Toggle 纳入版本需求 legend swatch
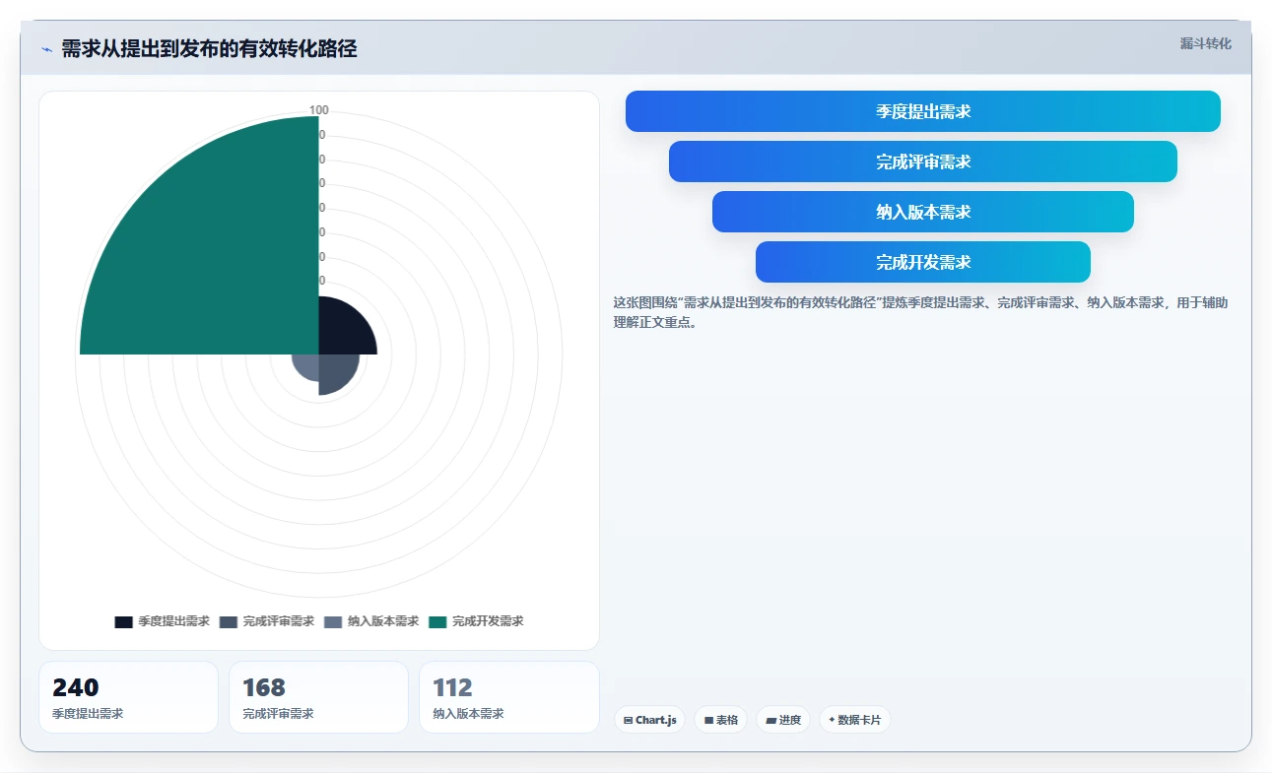The width and height of the screenshot is (1272, 773). click(x=333, y=622)
